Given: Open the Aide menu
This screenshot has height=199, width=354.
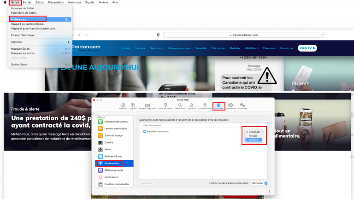Looking at the screenshot, I should coord(115,2).
